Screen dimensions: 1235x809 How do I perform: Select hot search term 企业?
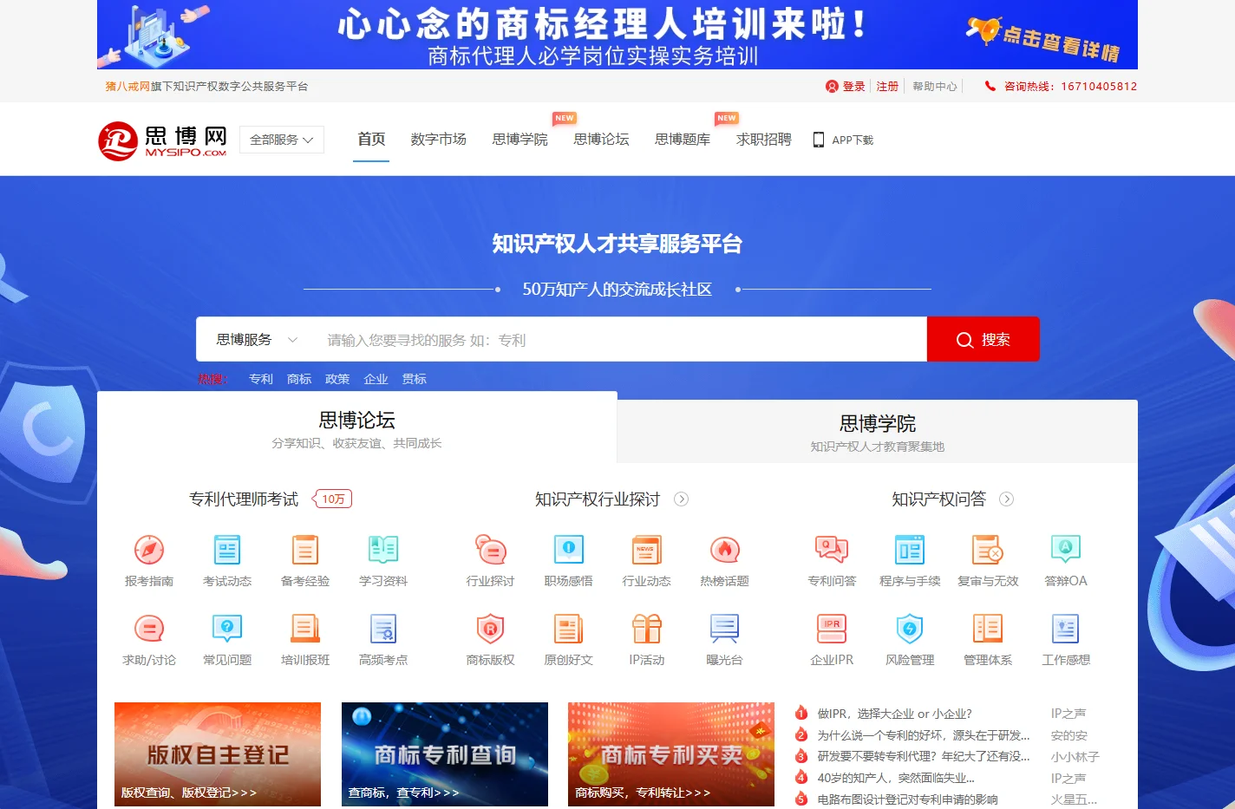376,379
